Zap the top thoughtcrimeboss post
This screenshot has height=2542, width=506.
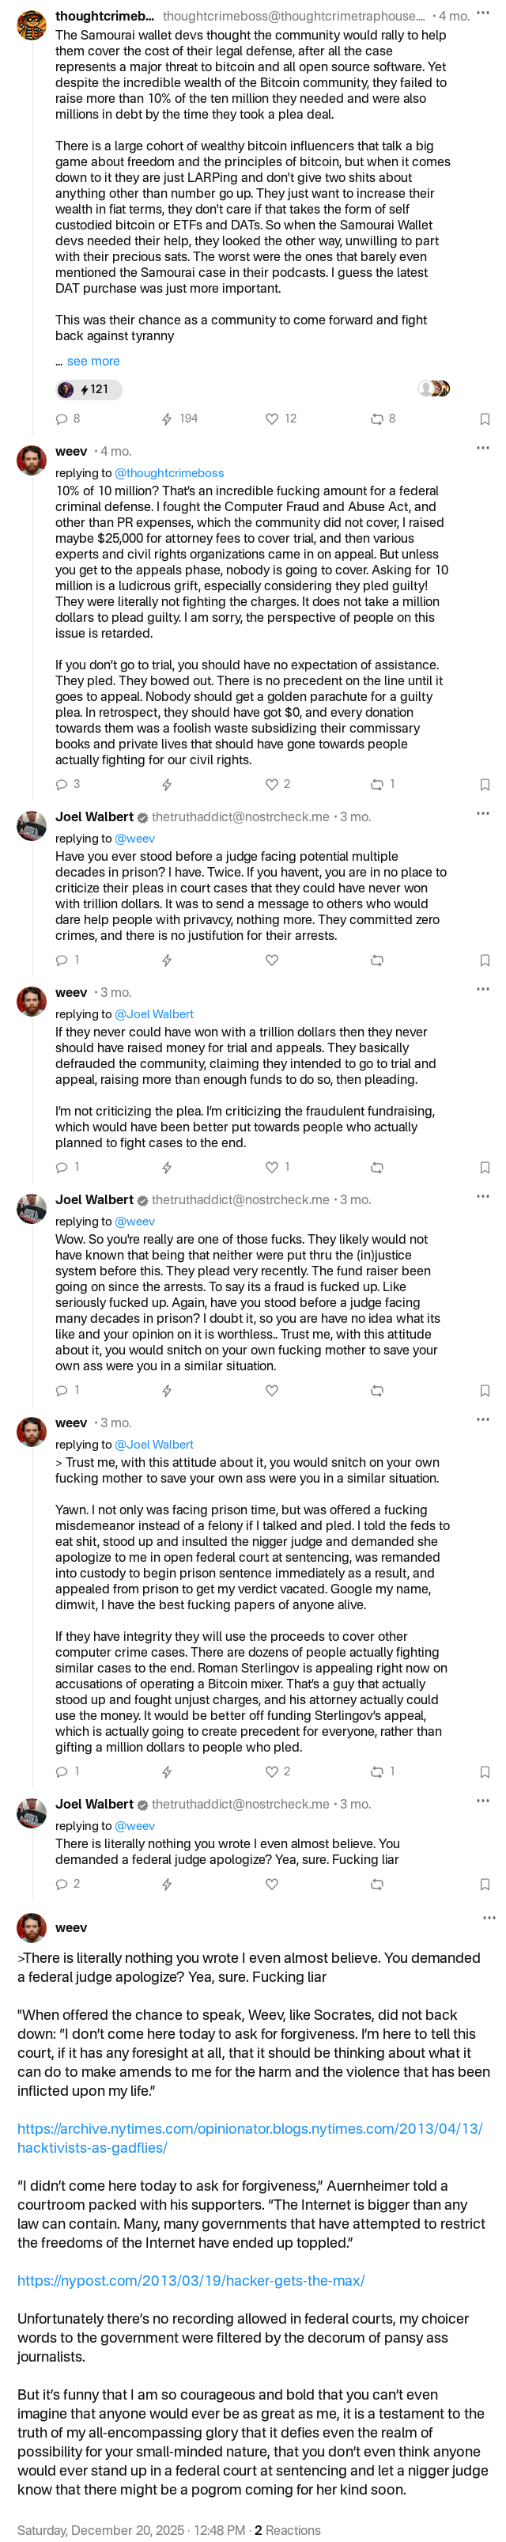pyautogui.click(x=167, y=419)
